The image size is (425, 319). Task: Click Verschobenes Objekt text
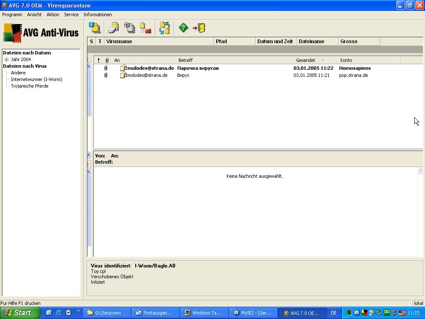click(112, 277)
